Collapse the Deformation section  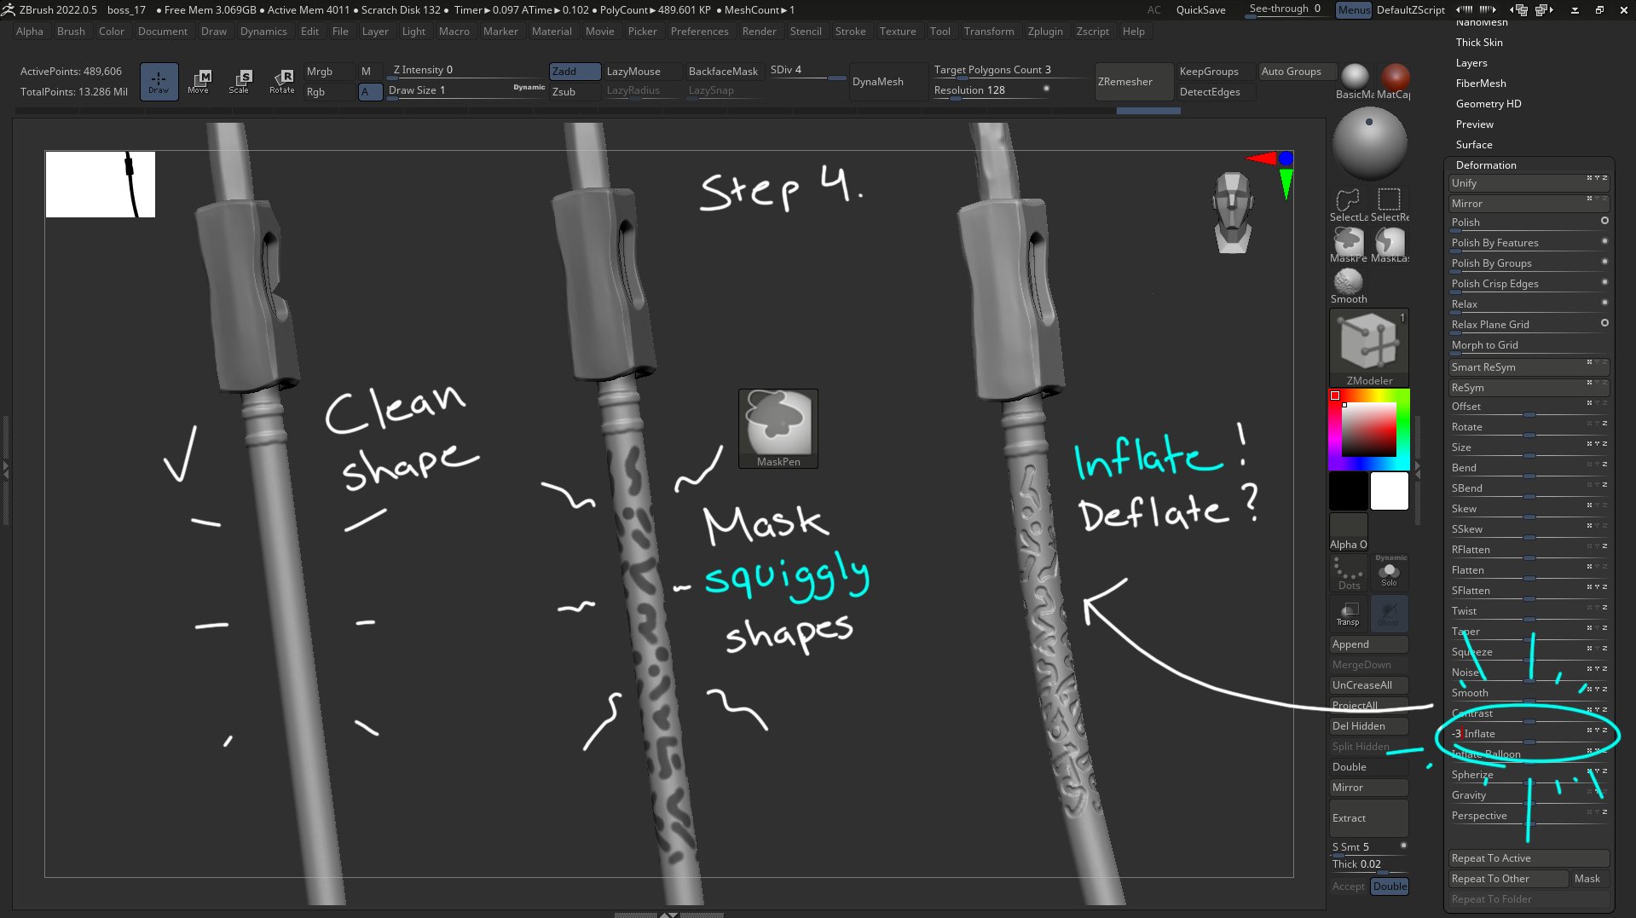1485,165
